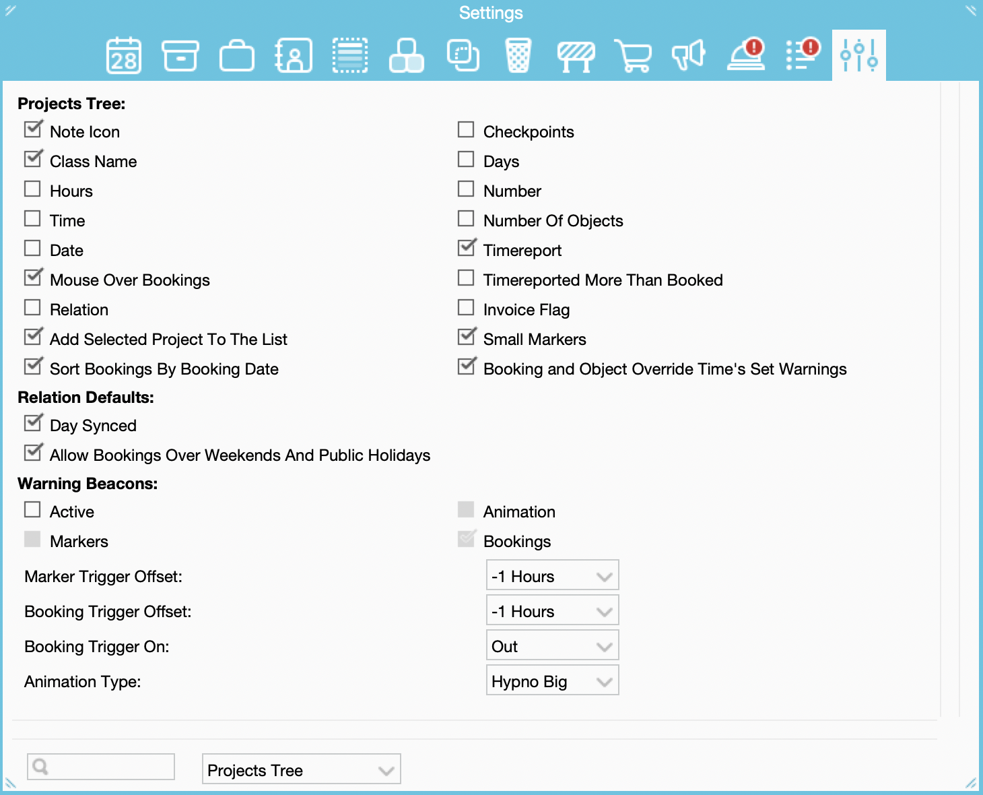
Task: Click the disabled Animation checkbox
Action: 466,509
